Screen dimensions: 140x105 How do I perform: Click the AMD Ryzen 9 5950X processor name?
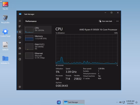[x=98, y=30]
